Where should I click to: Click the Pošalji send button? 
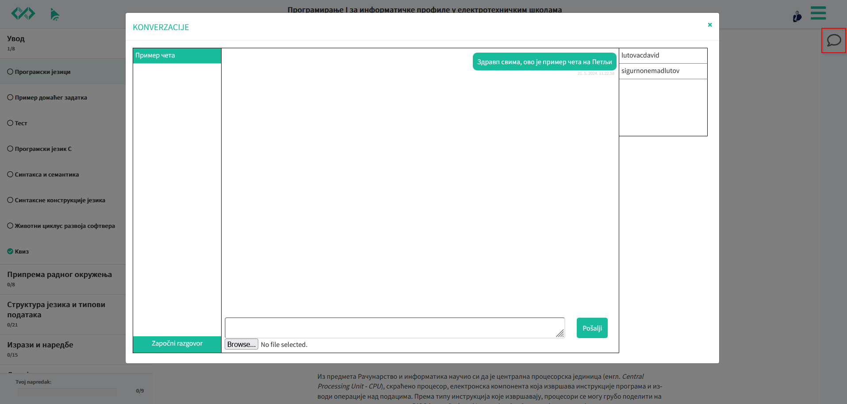pos(592,328)
